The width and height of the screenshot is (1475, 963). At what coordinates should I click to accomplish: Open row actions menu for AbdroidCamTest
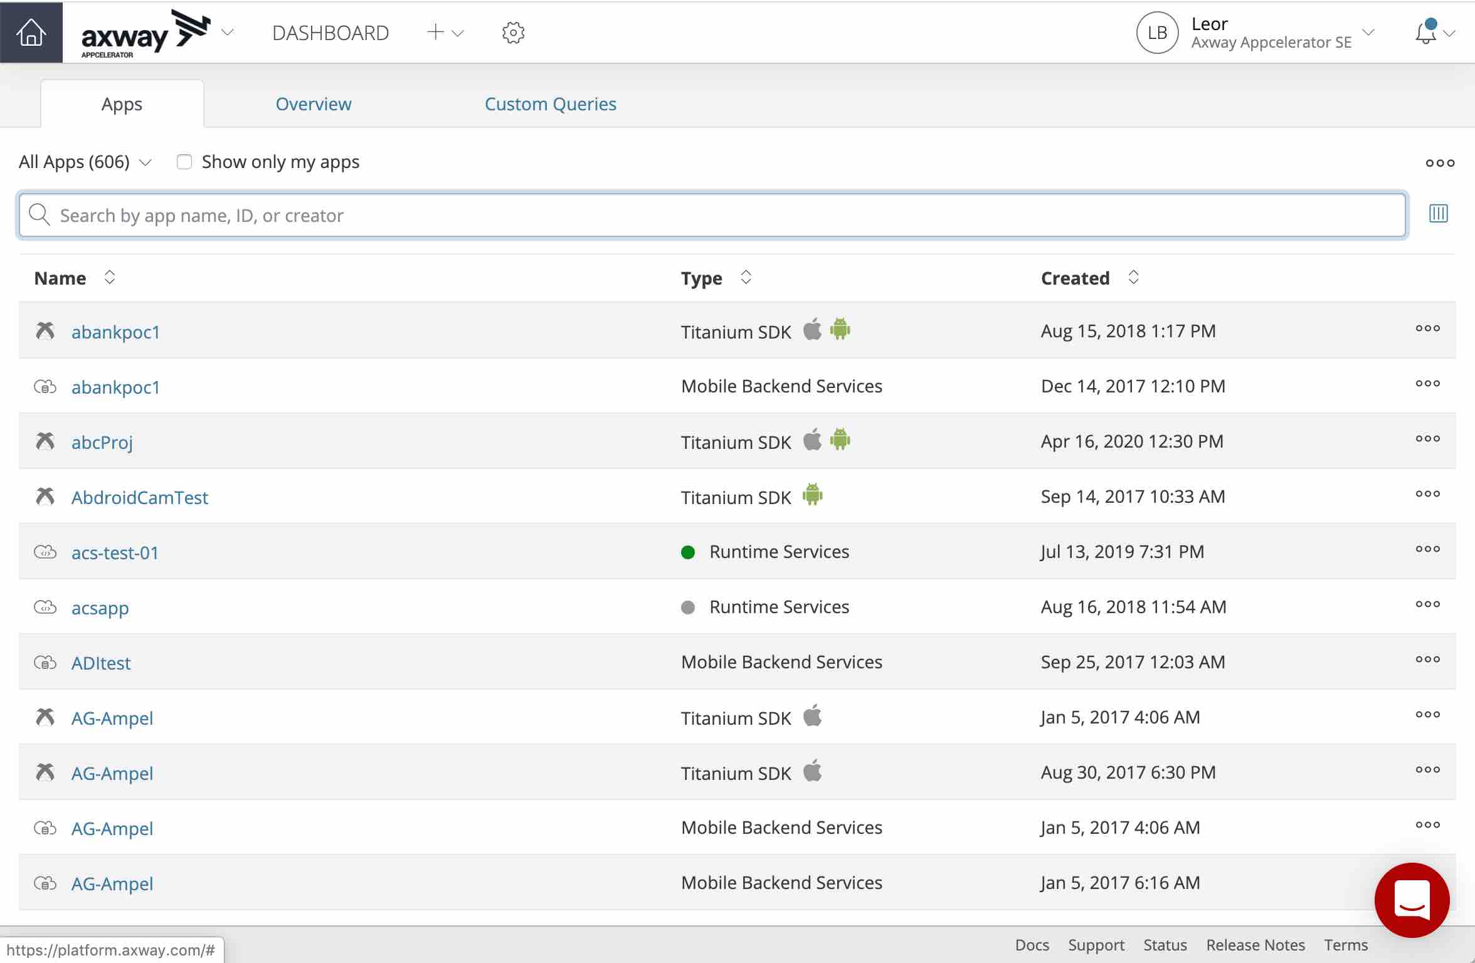[x=1427, y=493]
